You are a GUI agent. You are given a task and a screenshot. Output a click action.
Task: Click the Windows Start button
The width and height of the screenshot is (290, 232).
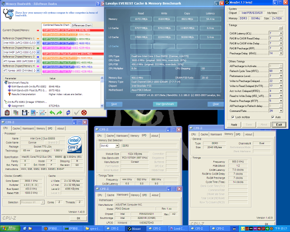click(10, 229)
